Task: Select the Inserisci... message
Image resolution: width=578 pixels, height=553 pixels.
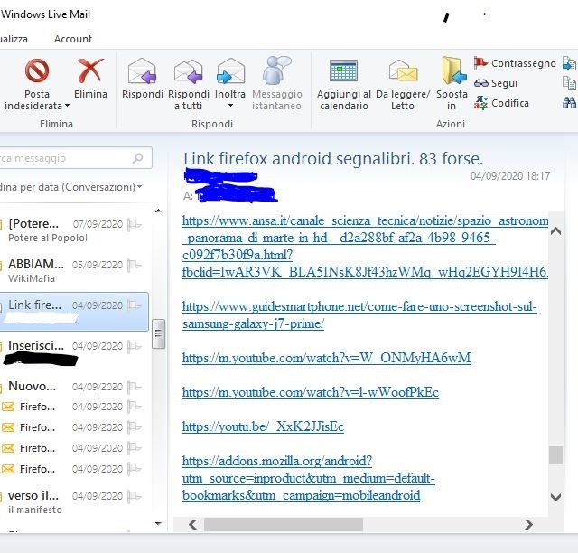Action: tap(74, 352)
